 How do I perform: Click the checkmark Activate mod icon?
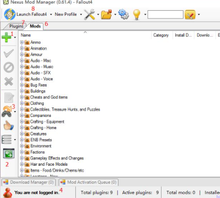[x=8, y=53]
